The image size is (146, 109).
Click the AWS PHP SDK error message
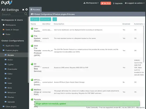pos(139,67)
